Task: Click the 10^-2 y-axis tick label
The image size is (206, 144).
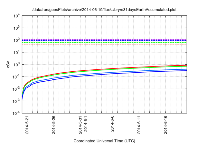Action: (x=16, y=89)
